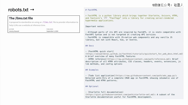Click the '[Todo list application]' link text

(102, 76)
